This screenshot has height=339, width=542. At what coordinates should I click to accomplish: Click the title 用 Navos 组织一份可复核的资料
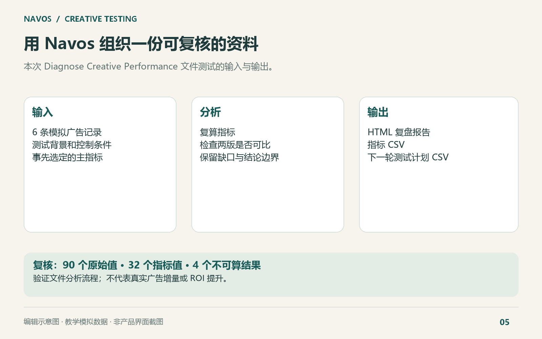141,44
